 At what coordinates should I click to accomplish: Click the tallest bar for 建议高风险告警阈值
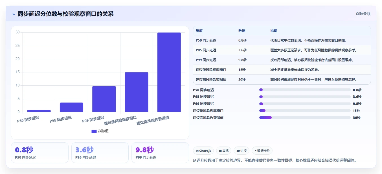[x=169, y=72]
